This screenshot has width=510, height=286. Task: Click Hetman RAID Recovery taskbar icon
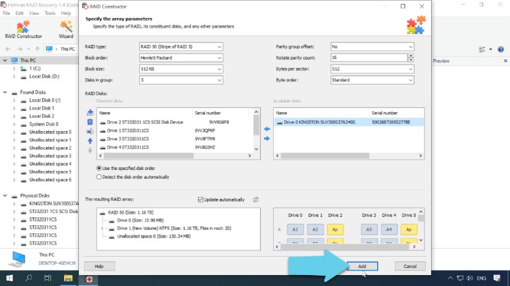[89, 279]
